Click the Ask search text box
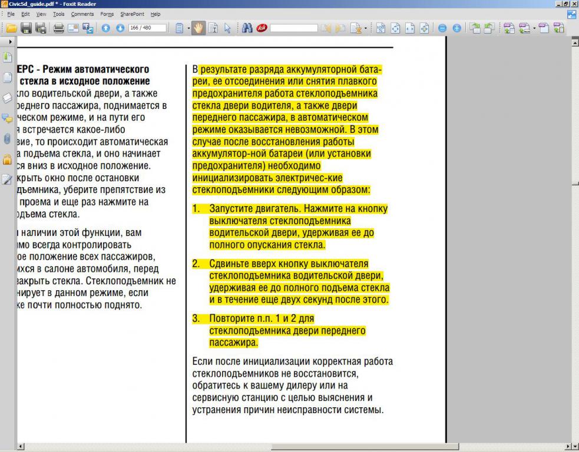 click(x=294, y=28)
